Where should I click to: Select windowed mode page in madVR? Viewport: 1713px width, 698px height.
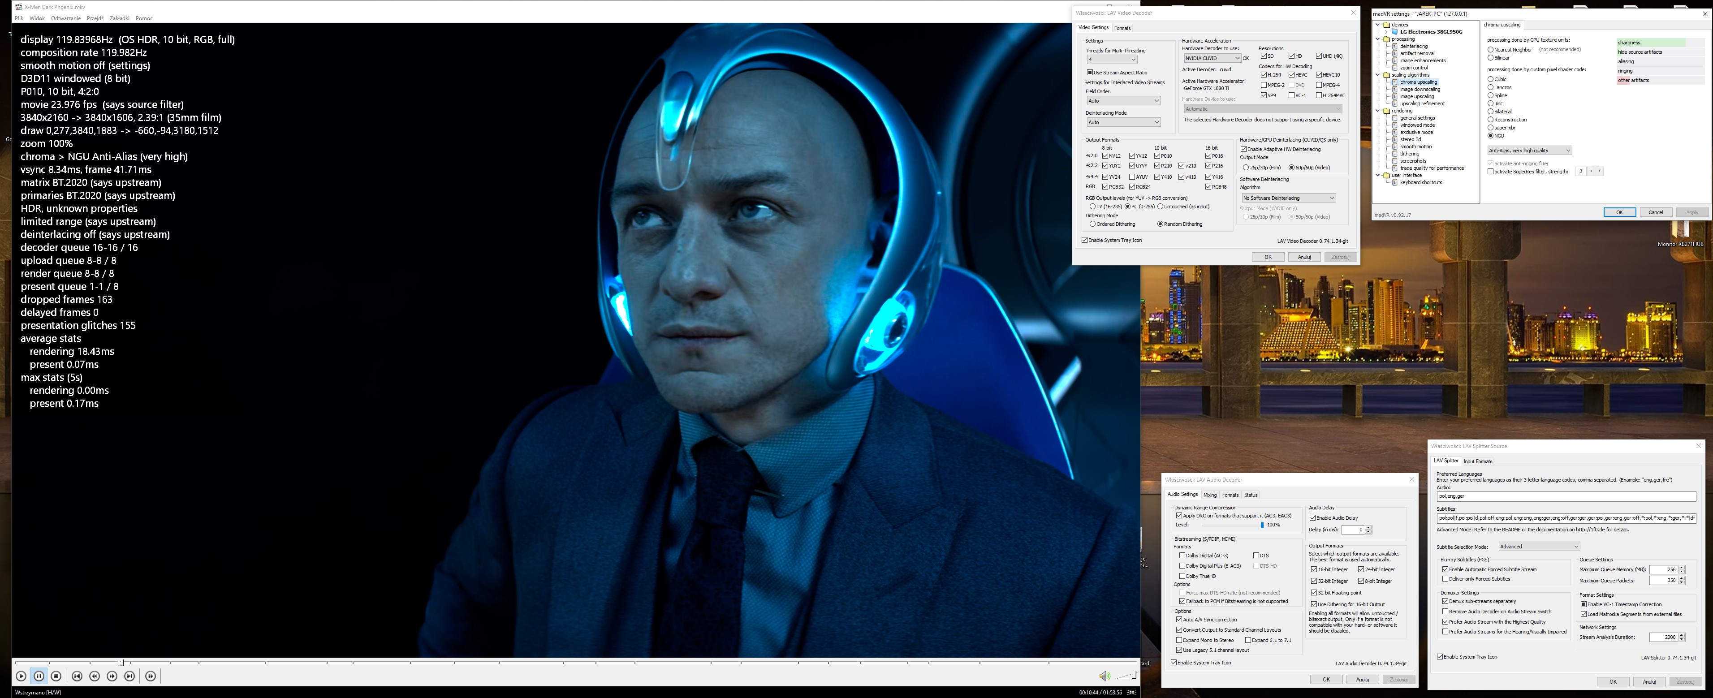coord(1417,125)
